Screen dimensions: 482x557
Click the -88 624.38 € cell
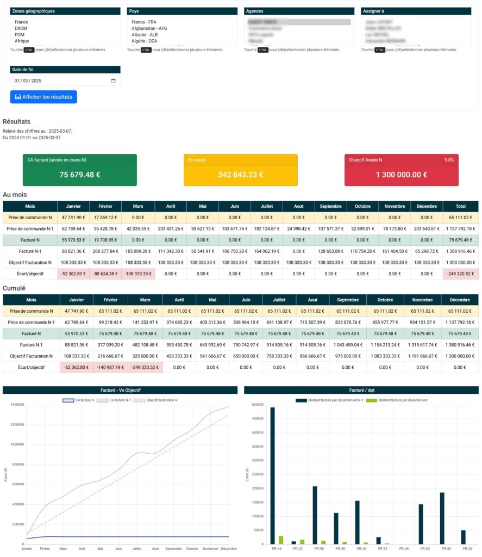[105, 274]
